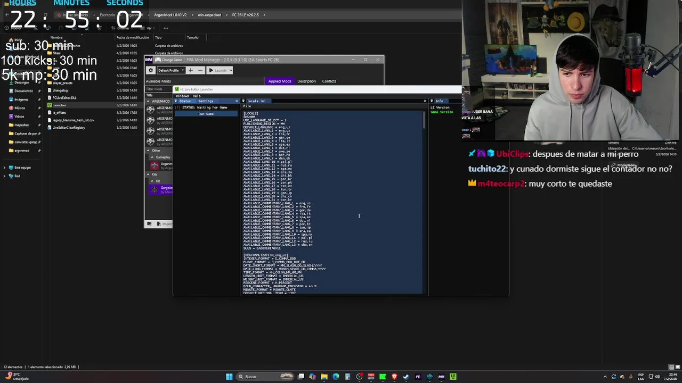Image resolution: width=682 pixels, height=383 pixels.
Task: Open the mapashax folder shortcut
Action: click(21, 125)
